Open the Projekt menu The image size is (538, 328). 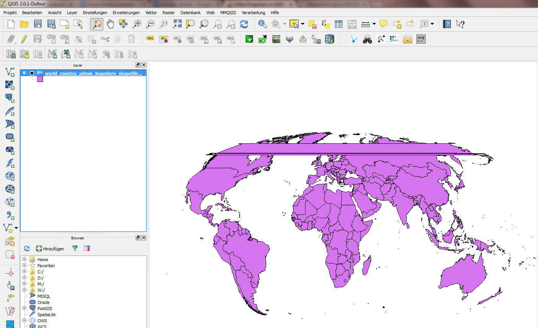click(x=10, y=13)
